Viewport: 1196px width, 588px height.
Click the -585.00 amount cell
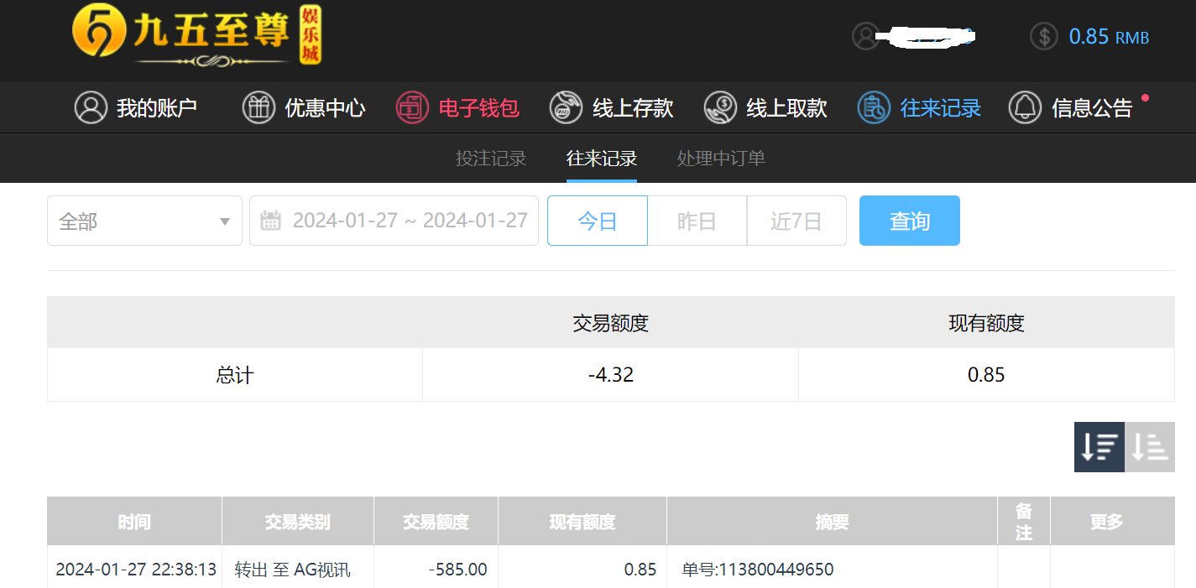coord(457,570)
